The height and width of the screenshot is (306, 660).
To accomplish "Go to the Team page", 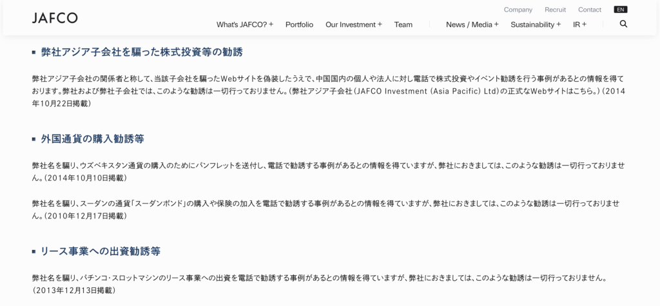I will click(403, 24).
